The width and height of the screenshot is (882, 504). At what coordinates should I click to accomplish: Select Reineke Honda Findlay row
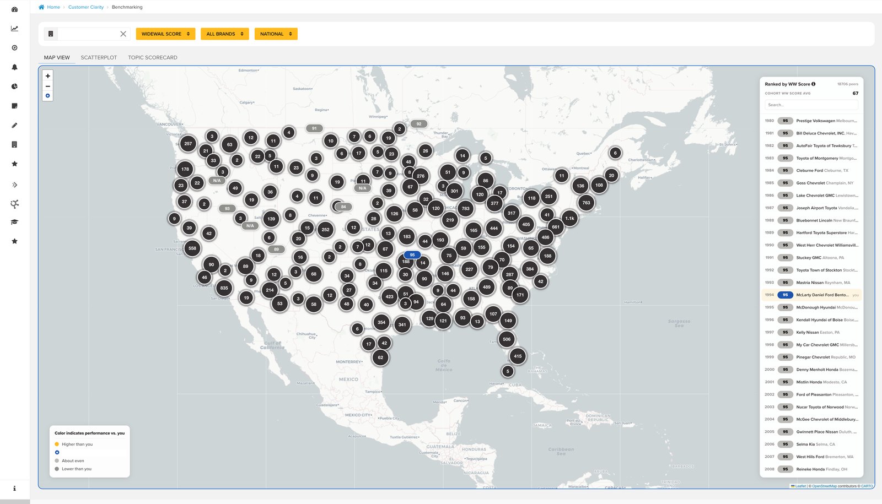click(811, 469)
